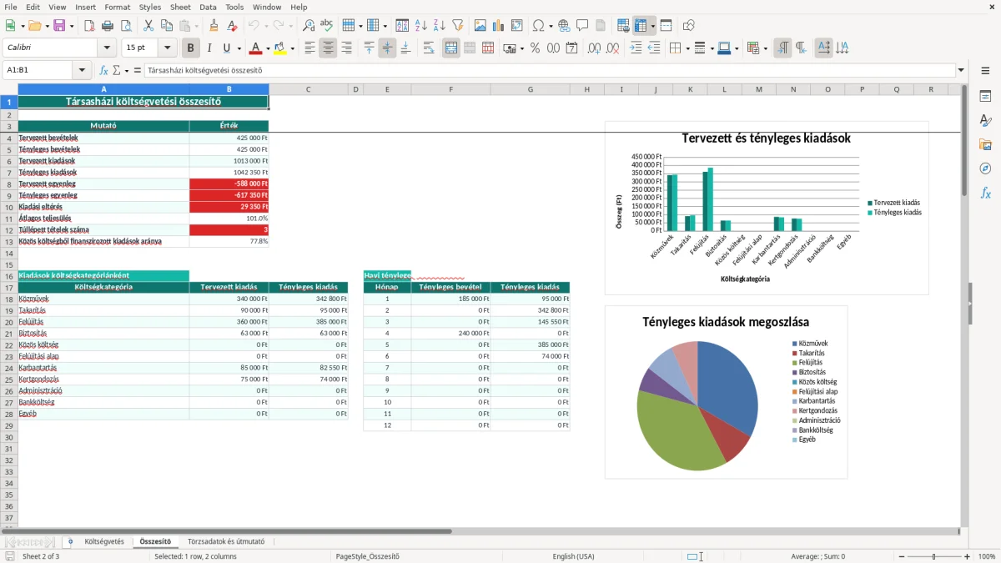
Task: Toggle Align Left
Action: [x=310, y=48]
